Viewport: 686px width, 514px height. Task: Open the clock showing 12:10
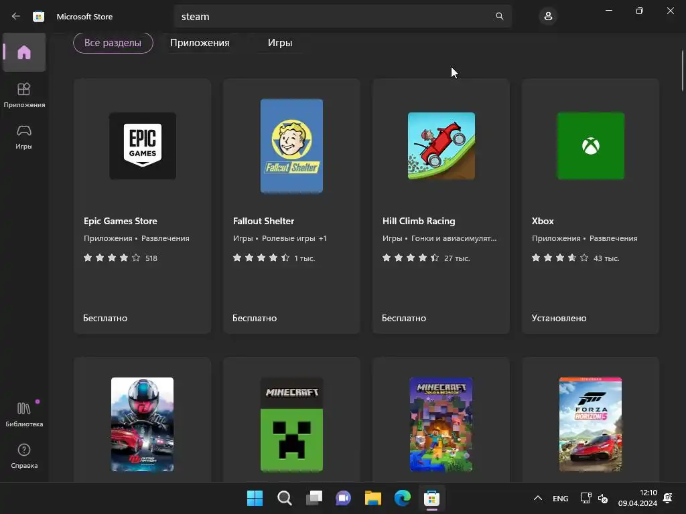pyautogui.click(x=638, y=498)
